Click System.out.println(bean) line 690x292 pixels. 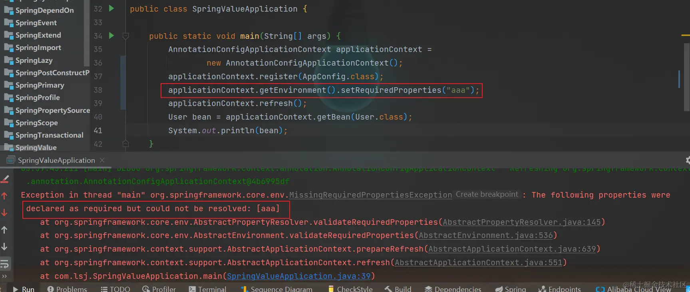tap(228, 130)
